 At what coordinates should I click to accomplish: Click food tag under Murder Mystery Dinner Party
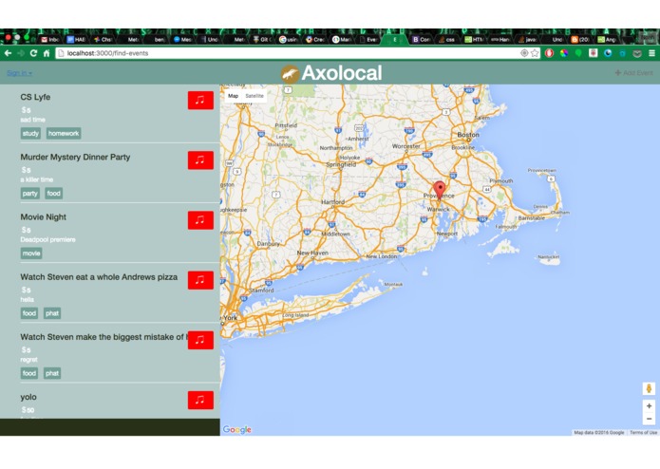tap(53, 194)
